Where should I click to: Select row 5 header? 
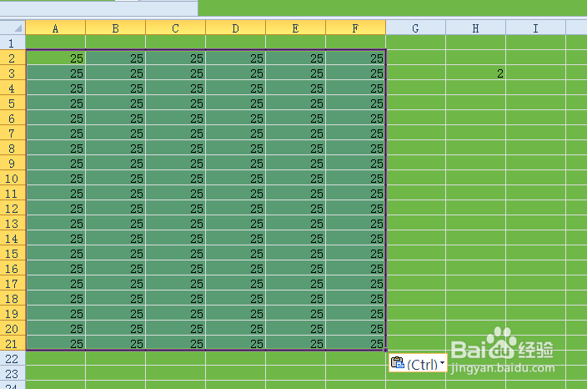[13, 103]
